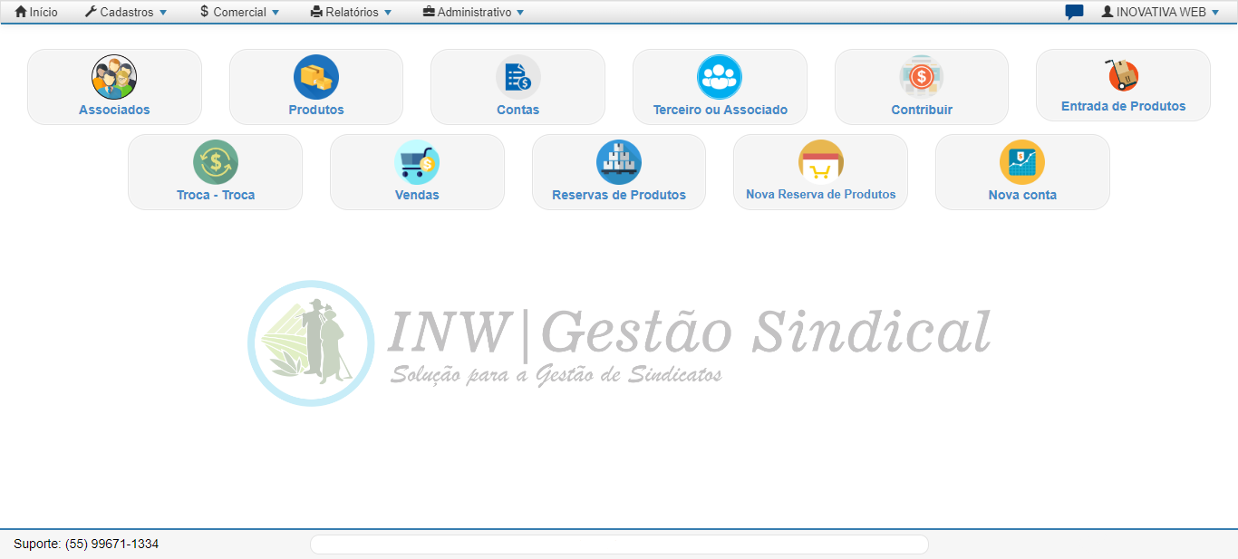Click the Nova conta chart icon
Viewport: 1238px width, 559px height.
pos(1022,162)
